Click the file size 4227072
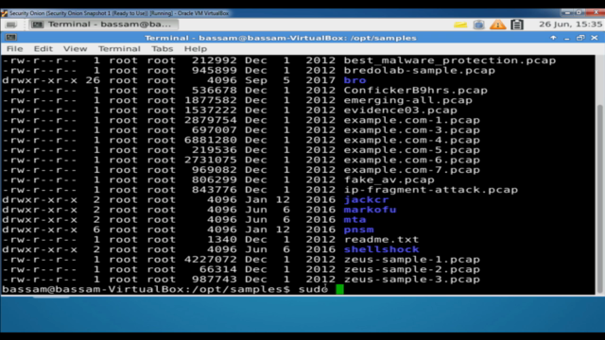The height and width of the screenshot is (340, 605). tap(211, 260)
